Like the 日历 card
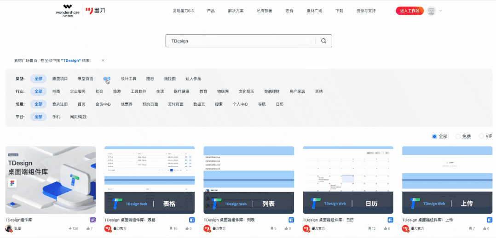 (x=386, y=228)
